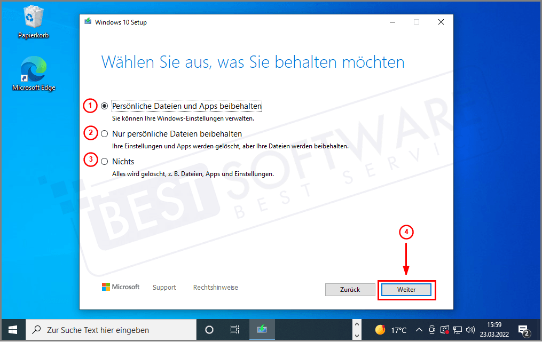The image size is (542, 342).
Task: Click the Task View icon on the taskbar
Action: [x=235, y=330]
